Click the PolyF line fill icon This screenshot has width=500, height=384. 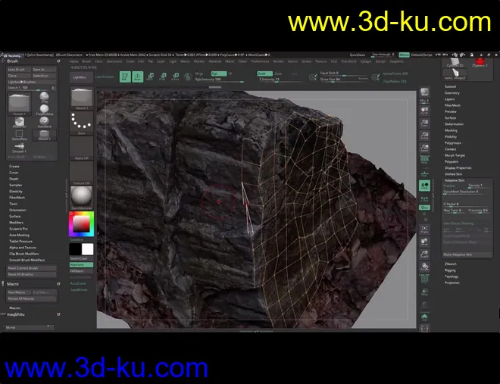tap(424, 279)
